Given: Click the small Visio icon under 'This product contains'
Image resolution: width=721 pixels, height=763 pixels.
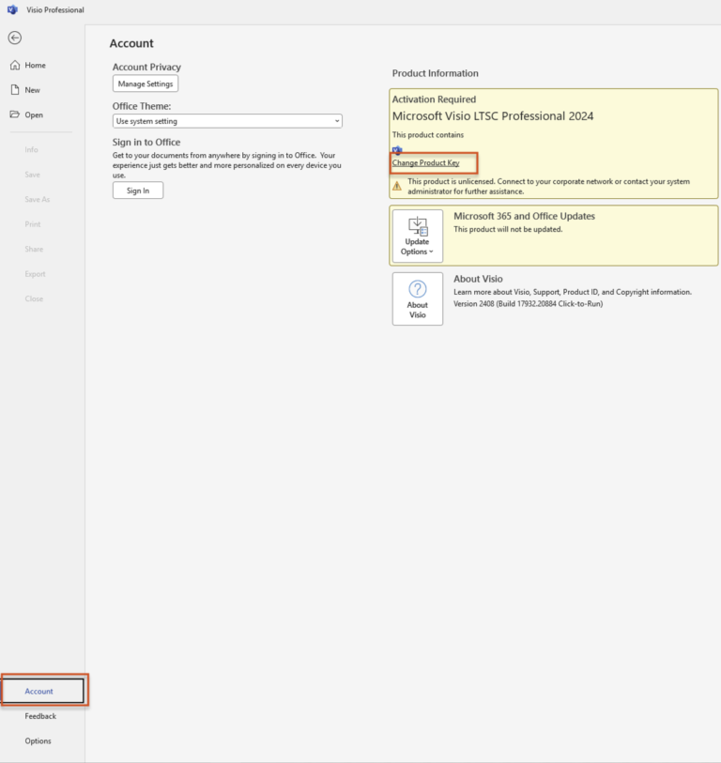Looking at the screenshot, I should click(x=397, y=149).
